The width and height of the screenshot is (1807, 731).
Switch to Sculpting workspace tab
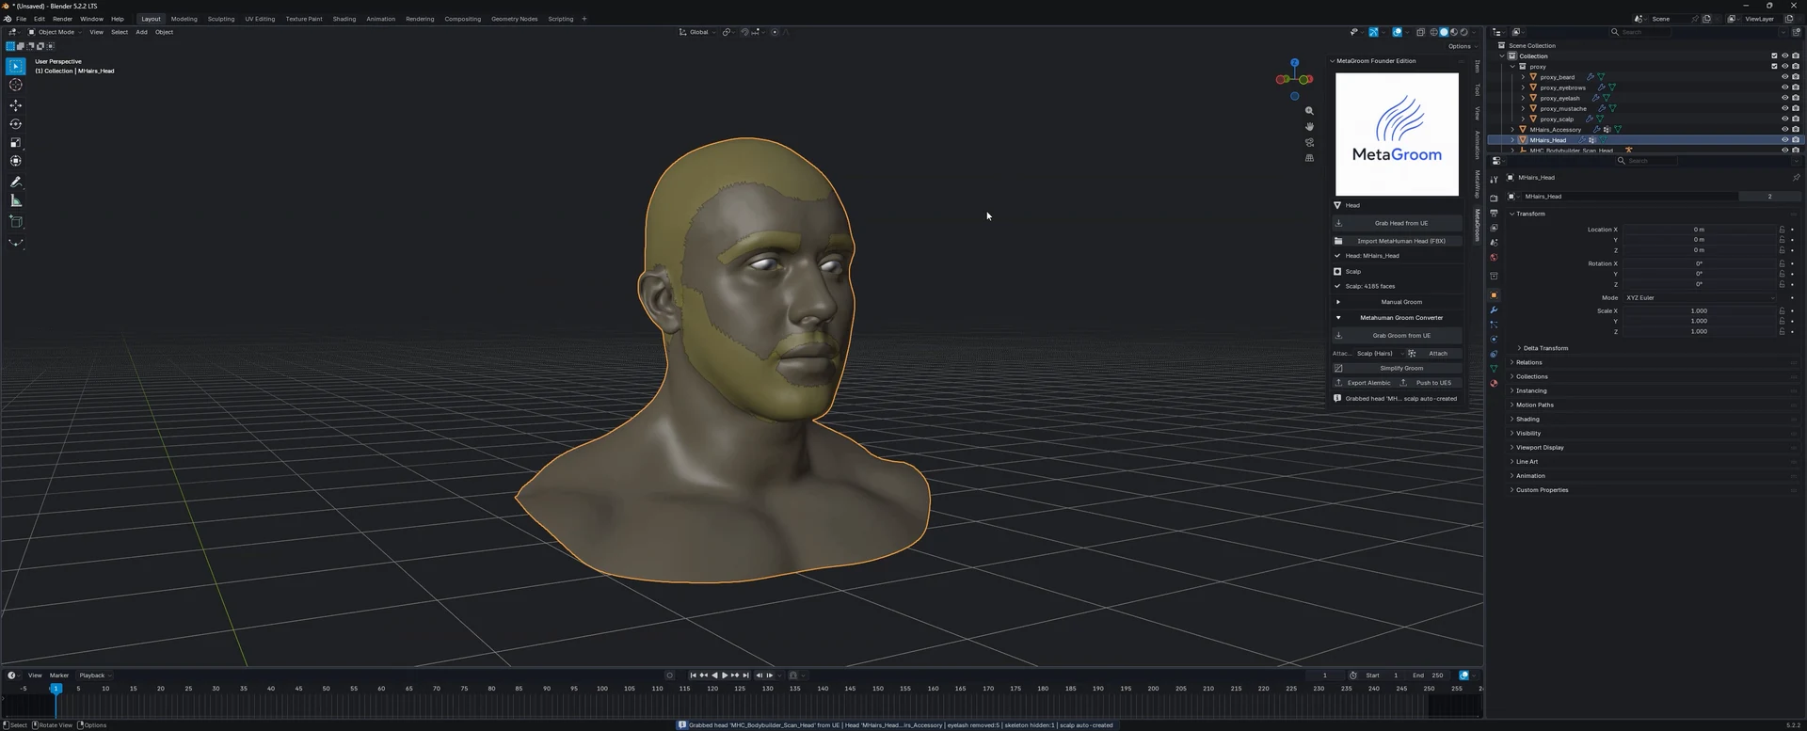(221, 19)
